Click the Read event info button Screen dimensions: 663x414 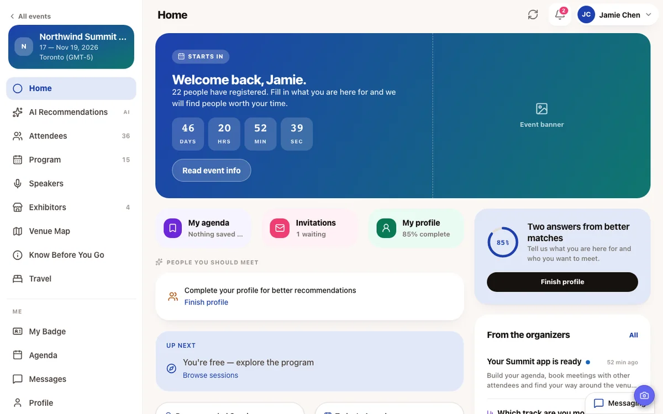pos(212,171)
